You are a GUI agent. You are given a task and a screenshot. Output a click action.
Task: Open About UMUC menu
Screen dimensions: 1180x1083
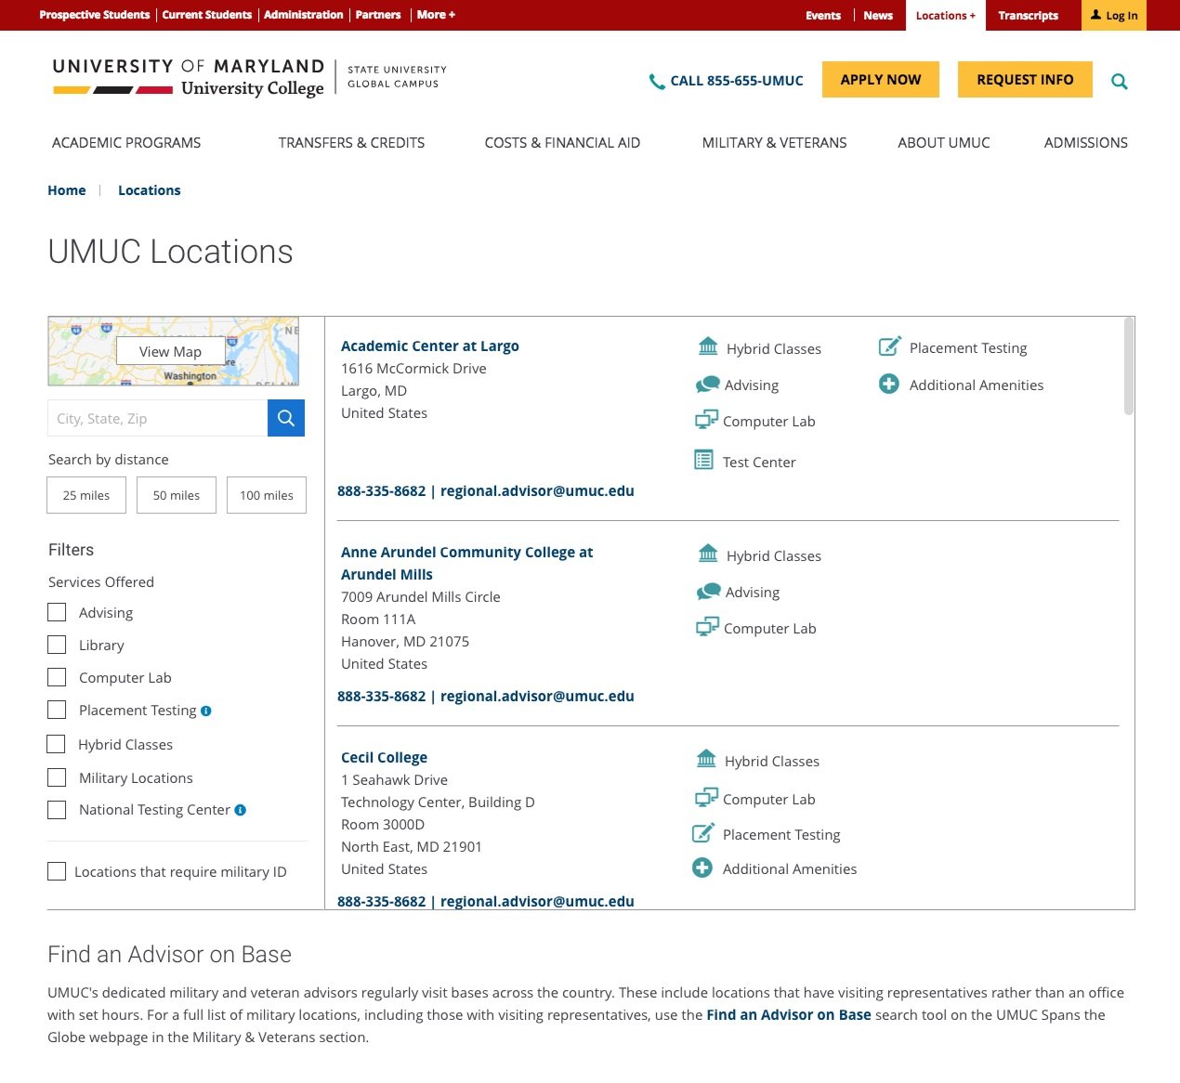pos(944,142)
